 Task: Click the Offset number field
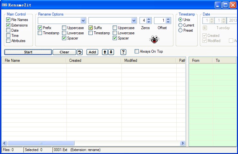160,20
